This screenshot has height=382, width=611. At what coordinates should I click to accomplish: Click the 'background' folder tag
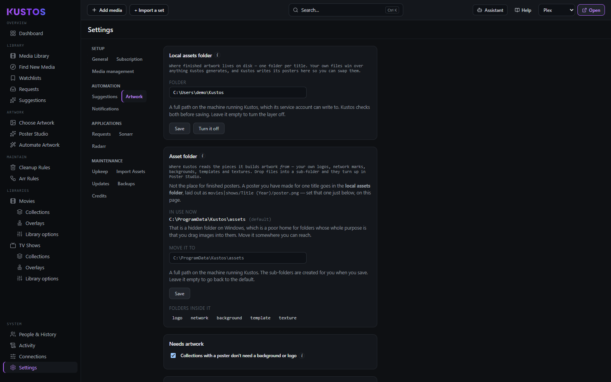(x=229, y=318)
